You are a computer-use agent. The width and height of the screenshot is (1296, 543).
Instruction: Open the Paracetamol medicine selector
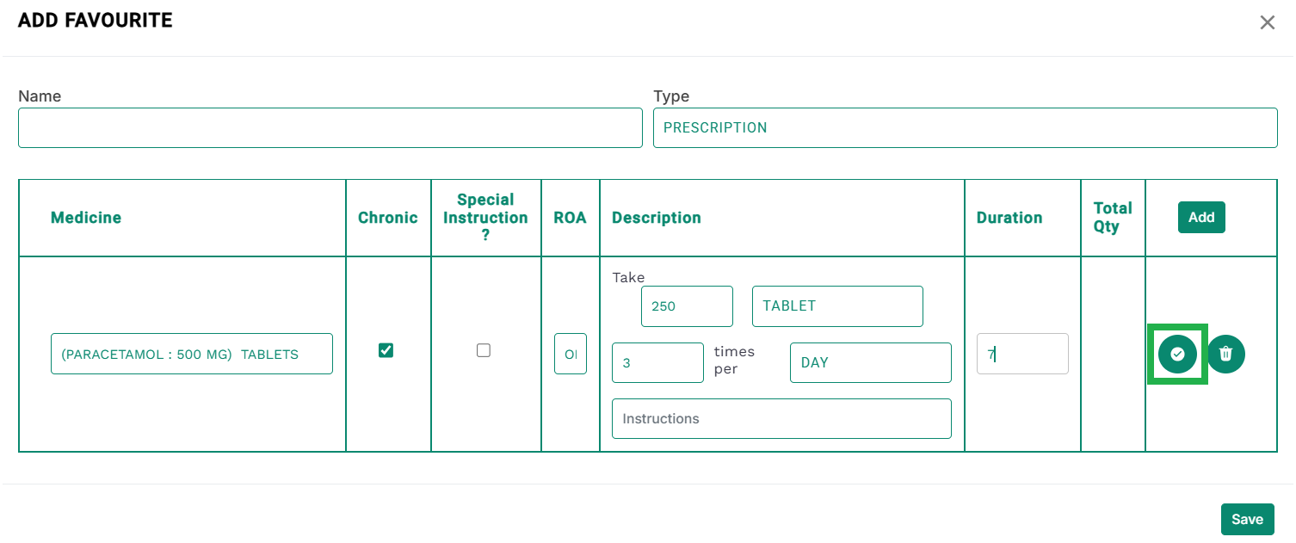click(192, 354)
